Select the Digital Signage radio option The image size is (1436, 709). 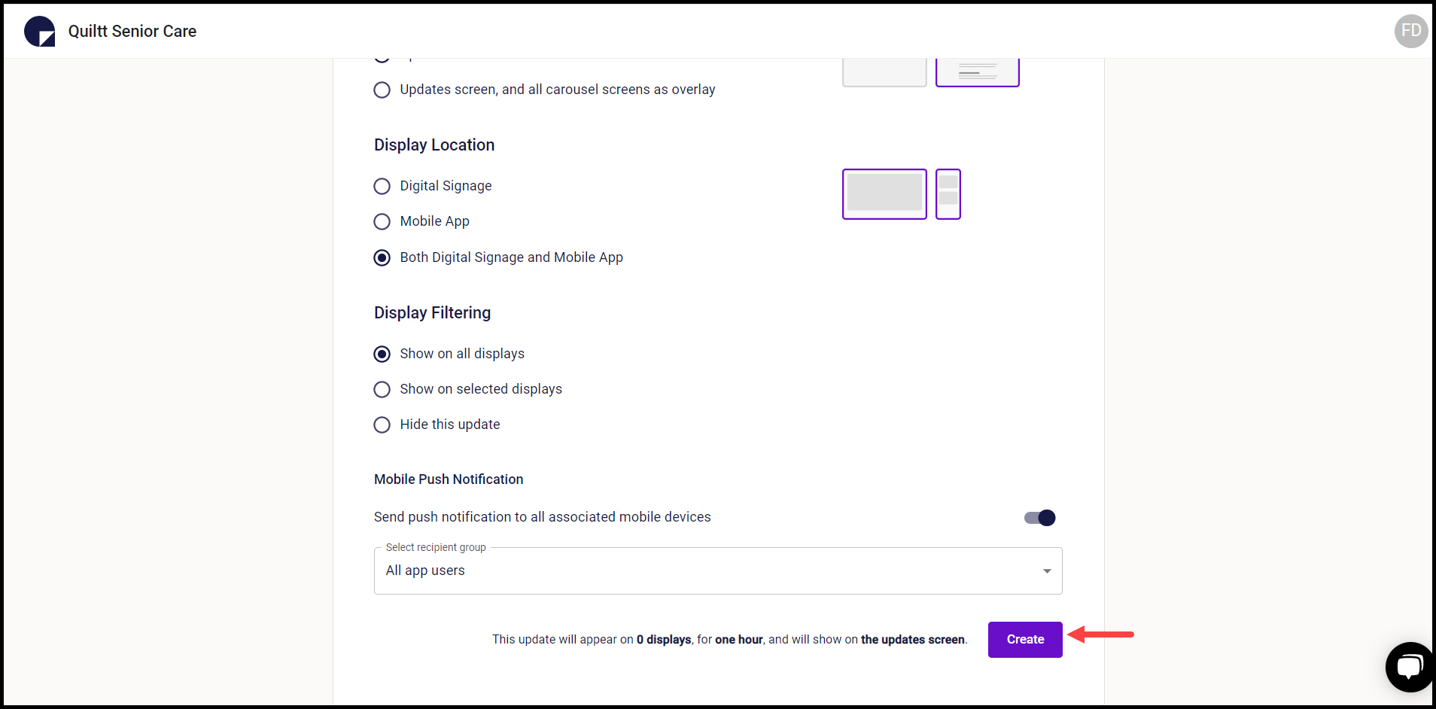[382, 186]
